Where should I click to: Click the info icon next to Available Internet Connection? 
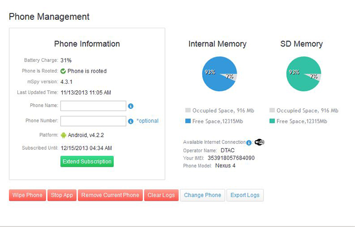pyautogui.click(x=249, y=143)
